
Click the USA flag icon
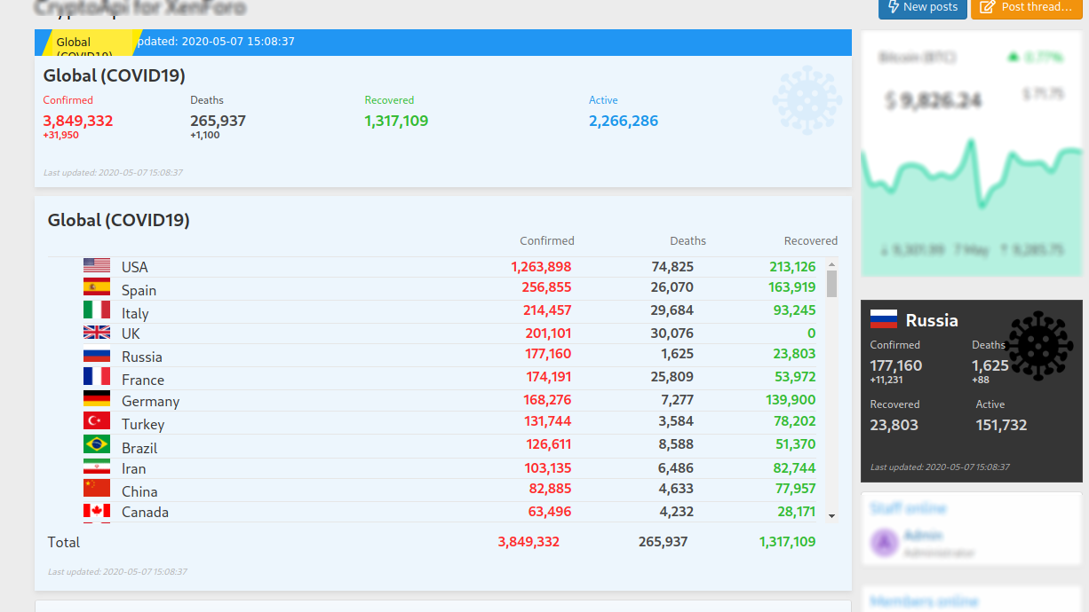pos(97,266)
